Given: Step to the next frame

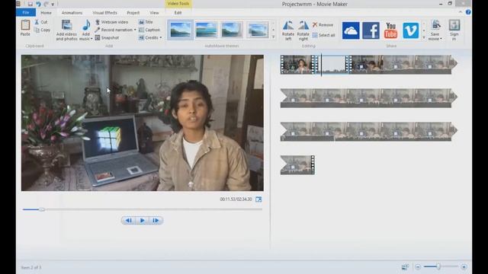Looking at the screenshot, I should [x=156, y=220].
